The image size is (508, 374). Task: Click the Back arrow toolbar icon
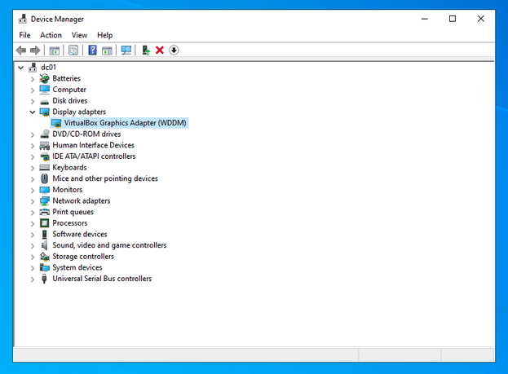pyautogui.click(x=21, y=51)
